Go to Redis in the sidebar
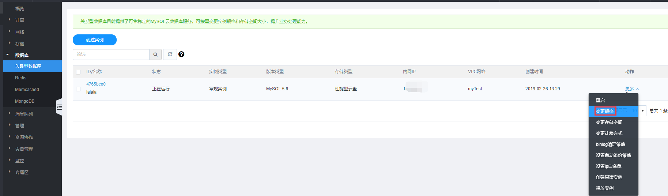 [x=20, y=78]
